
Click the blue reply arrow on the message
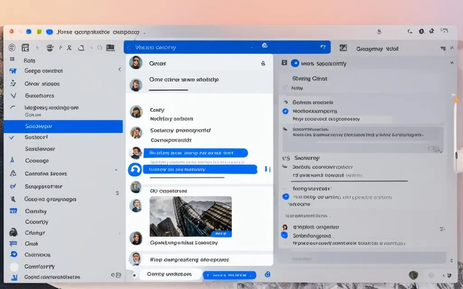(x=135, y=170)
